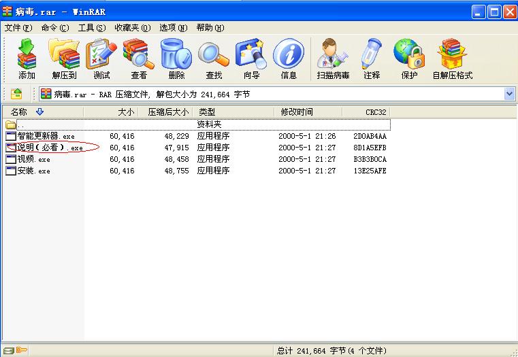Viewport: 518px width, 357px height.
Task: Click compressed size 48,755
Action: [177, 171]
